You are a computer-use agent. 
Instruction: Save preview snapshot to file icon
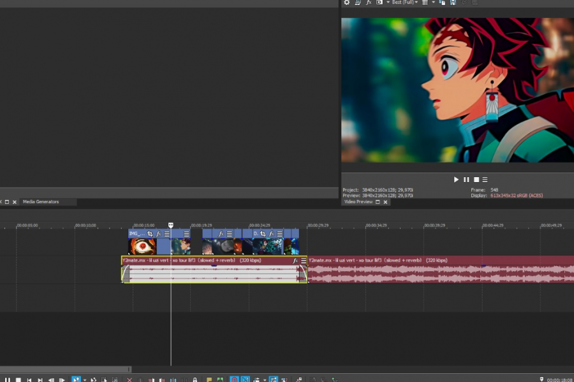tap(453, 2)
